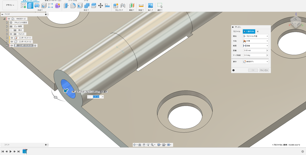
Task: Clear the profile selection with X
Action: (258, 32)
